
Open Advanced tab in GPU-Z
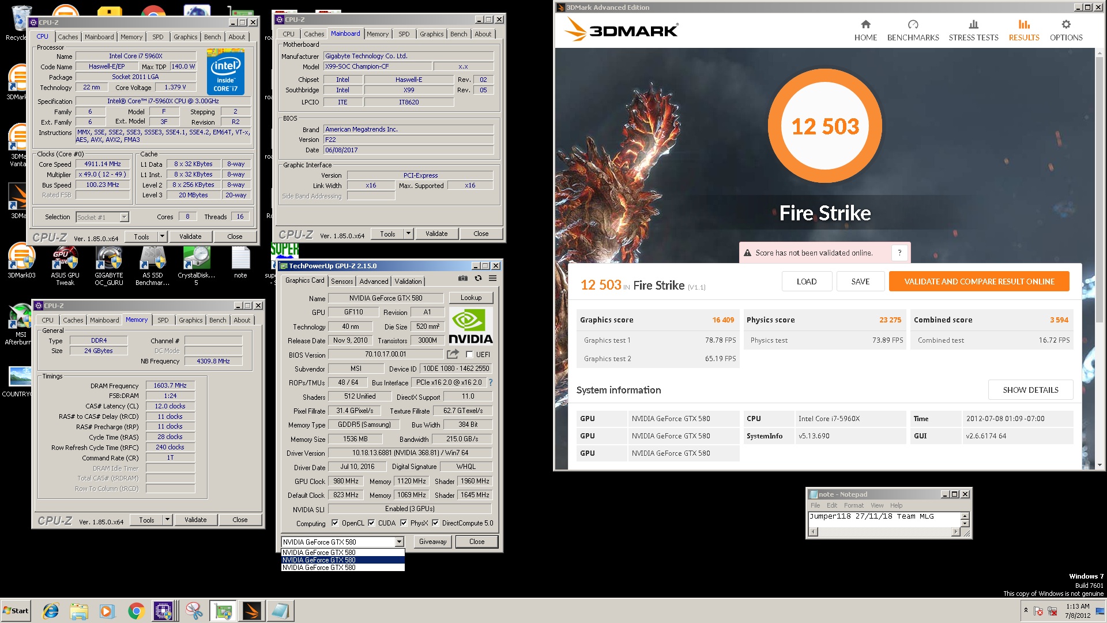click(x=374, y=282)
